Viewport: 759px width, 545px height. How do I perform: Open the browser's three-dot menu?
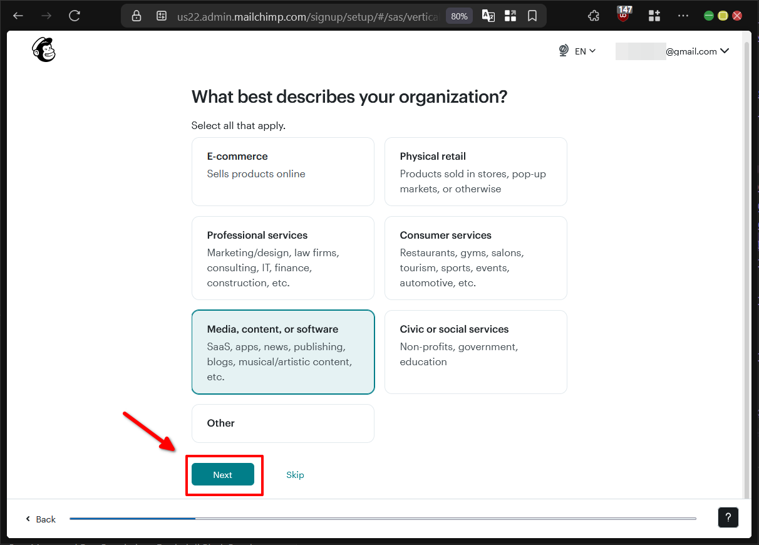point(683,16)
